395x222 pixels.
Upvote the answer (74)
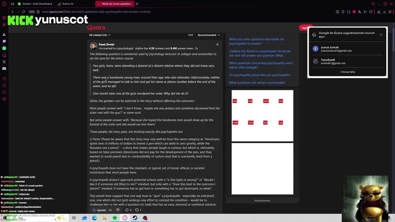102,210
